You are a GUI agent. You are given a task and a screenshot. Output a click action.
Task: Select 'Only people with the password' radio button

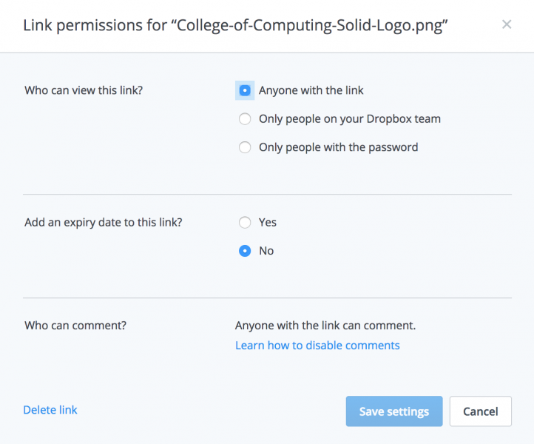click(245, 147)
